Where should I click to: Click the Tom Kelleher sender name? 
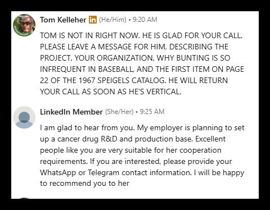point(63,20)
